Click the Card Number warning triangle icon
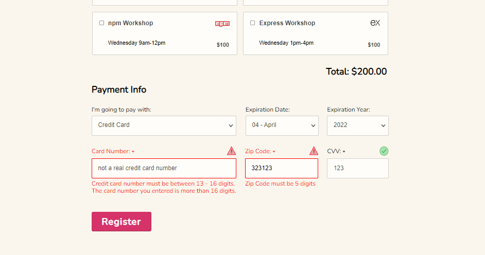Viewport: 485px width, 255px height. pyautogui.click(x=232, y=151)
